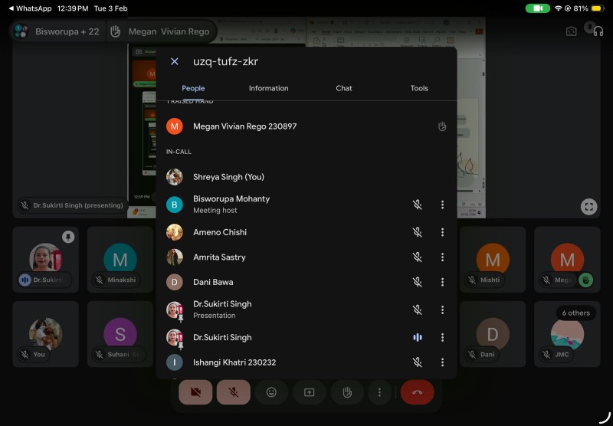Screen dimensions: 613x426
Task: Tap the share screen icon
Action: [x=310, y=392]
